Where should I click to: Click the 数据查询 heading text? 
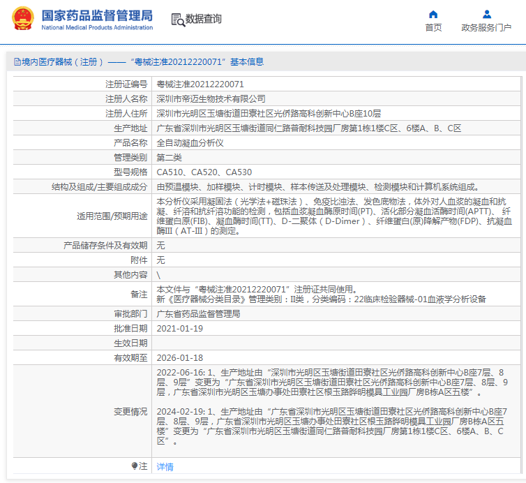tap(203, 19)
